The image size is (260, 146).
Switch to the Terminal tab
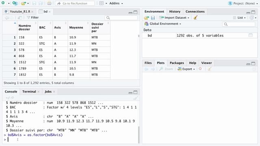[x=29, y=92]
